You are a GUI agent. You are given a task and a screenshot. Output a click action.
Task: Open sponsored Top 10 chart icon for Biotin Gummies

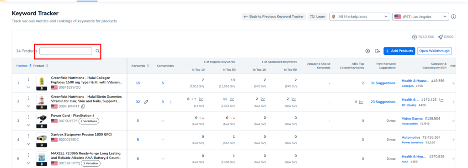click(x=263, y=99)
